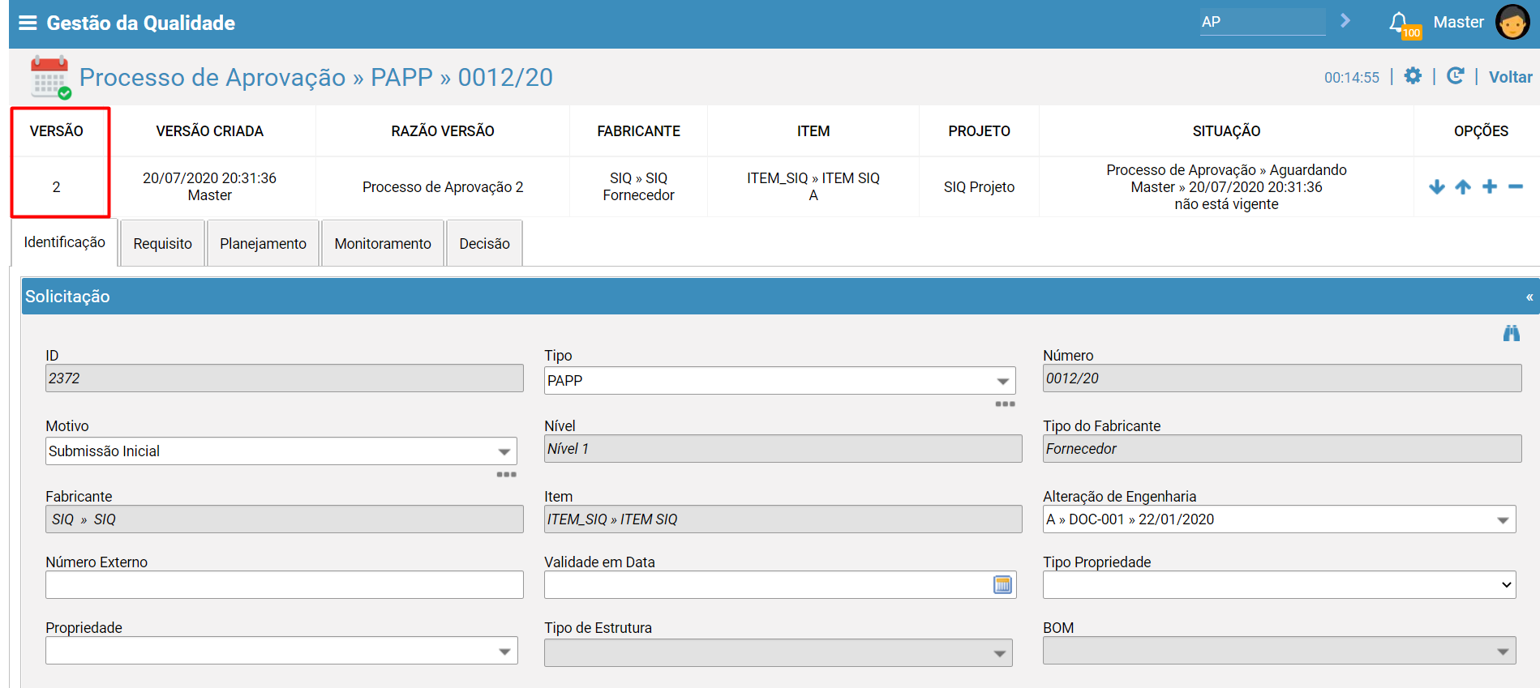Image resolution: width=1540 pixels, height=688 pixels.
Task: Click the Validade em Data input field
Action: pos(780,585)
